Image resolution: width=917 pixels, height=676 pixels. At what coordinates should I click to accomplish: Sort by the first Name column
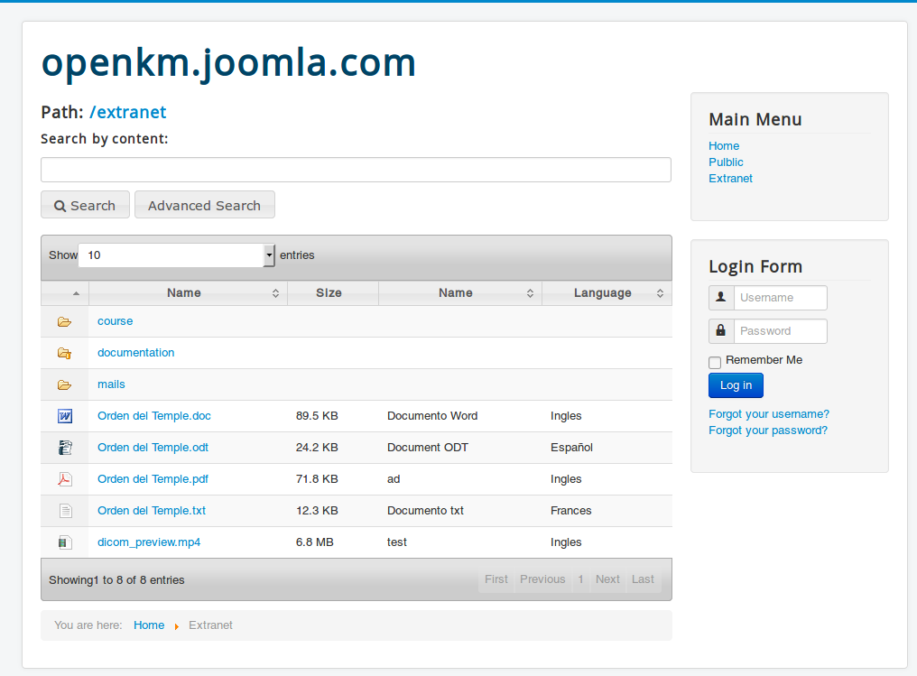pyautogui.click(x=188, y=293)
